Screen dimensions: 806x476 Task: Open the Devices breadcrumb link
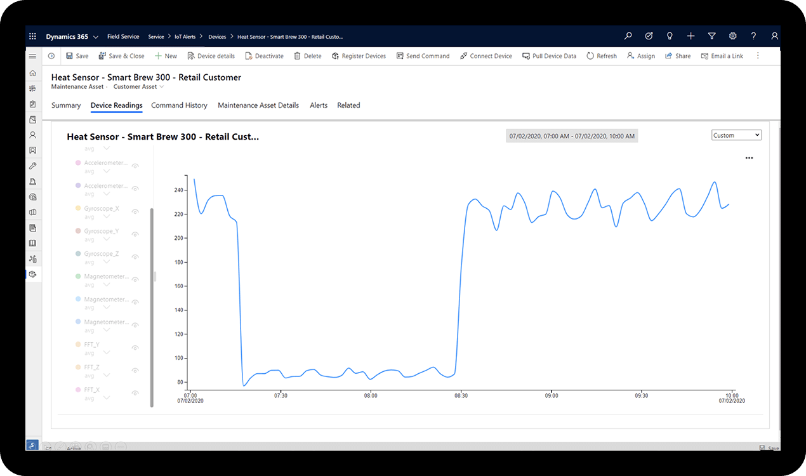[217, 37]
